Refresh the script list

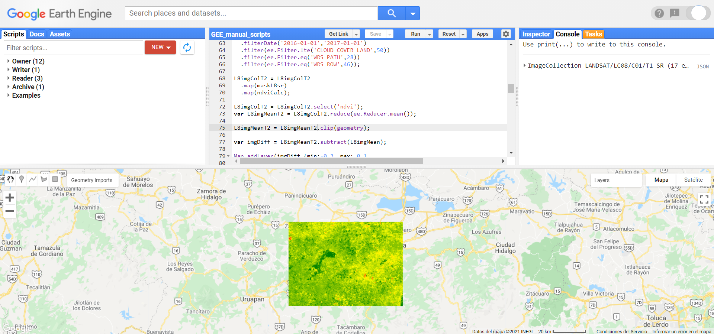coord(187,48)
